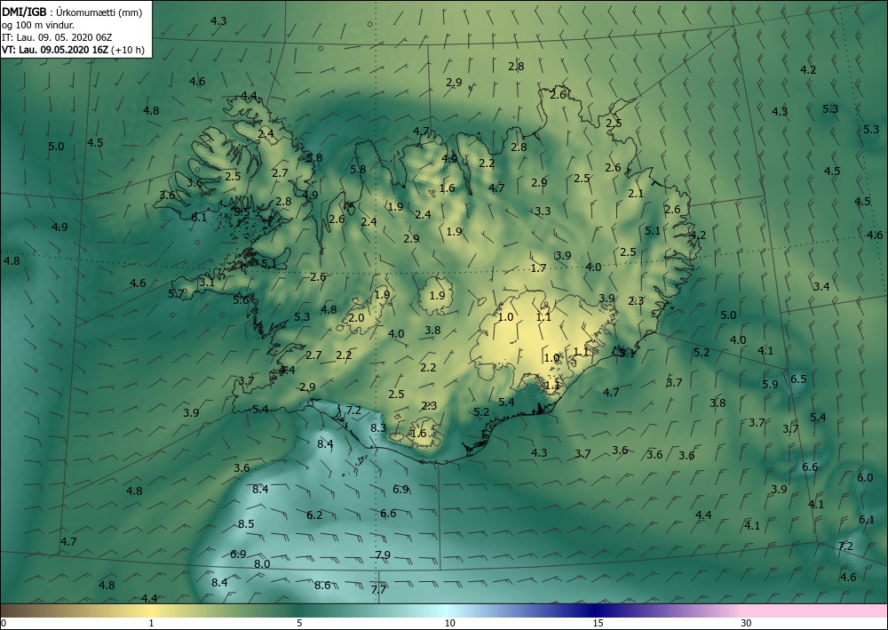The width and height of the screenshot is (888, 630).
Task: Click the 5.7 precipitation value
Action: pos(176,293)
